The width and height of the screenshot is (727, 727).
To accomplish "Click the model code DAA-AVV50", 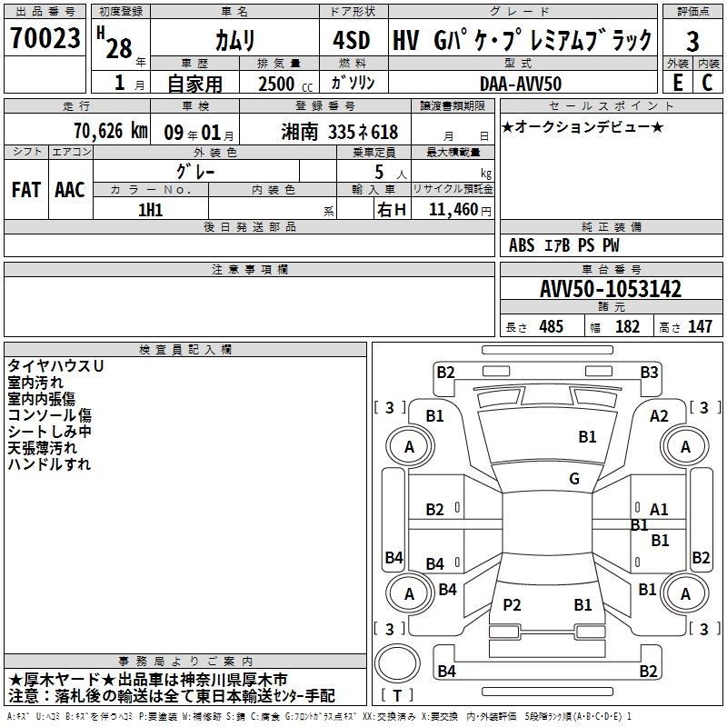I will pos(521,84).
